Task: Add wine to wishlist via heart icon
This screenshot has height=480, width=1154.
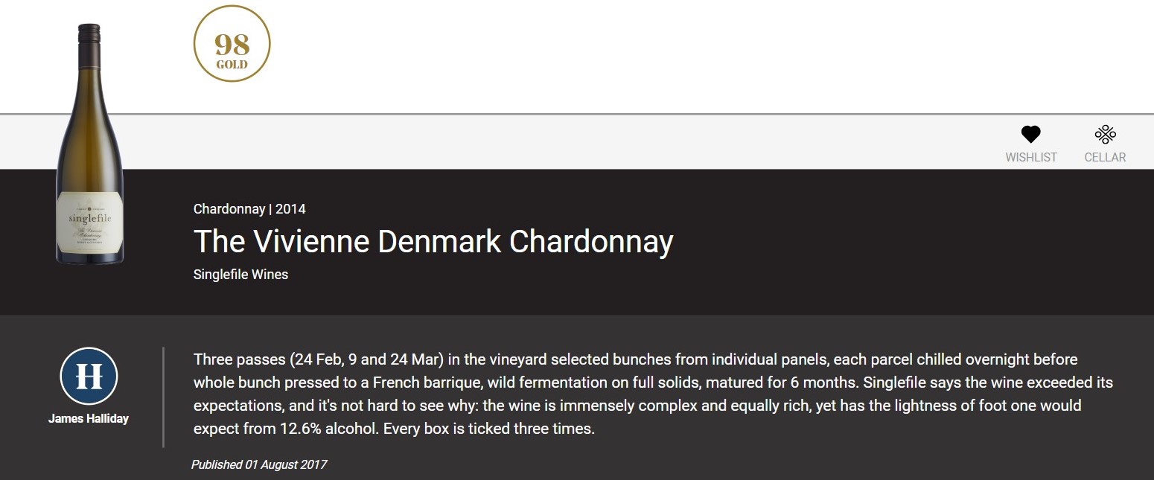Action: [1030, 134]
